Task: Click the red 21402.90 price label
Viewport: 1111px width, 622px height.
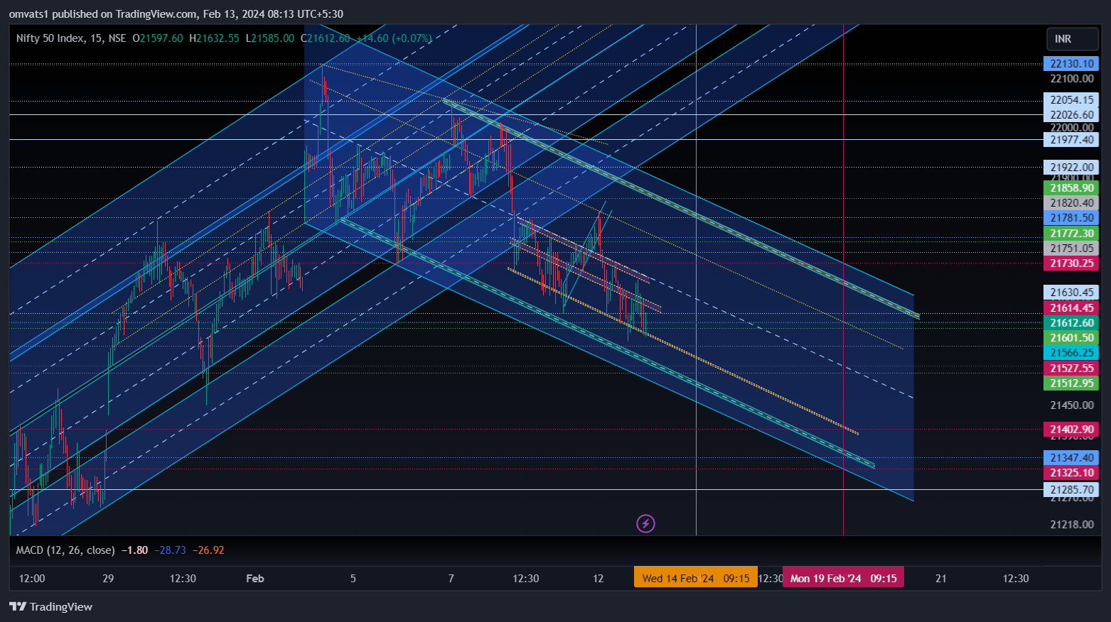Action: (1071, 430)
